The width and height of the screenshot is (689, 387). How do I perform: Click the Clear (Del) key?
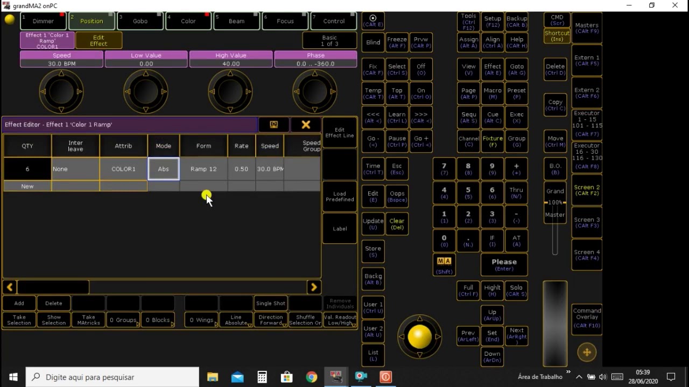point(397,224)
